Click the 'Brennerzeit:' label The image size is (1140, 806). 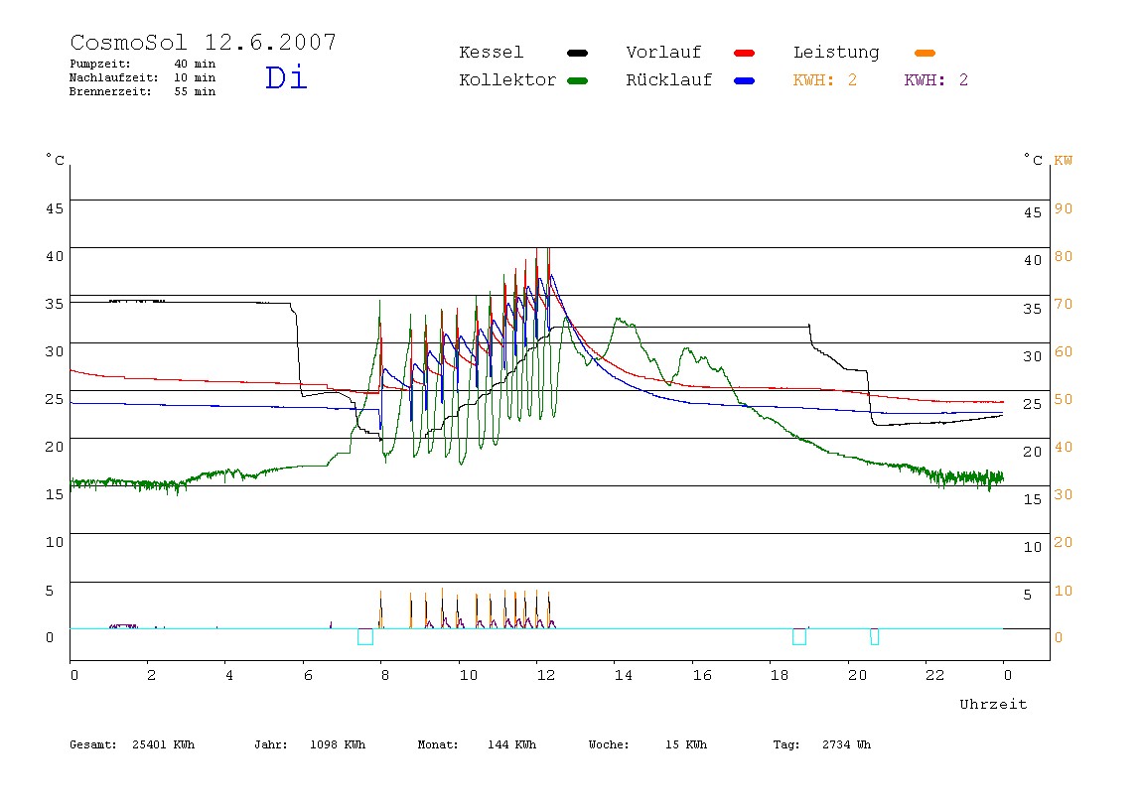point(110,91)
